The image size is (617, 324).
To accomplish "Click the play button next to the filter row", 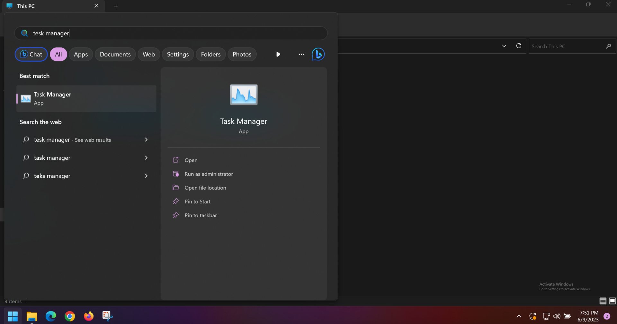I will (278, 54).
